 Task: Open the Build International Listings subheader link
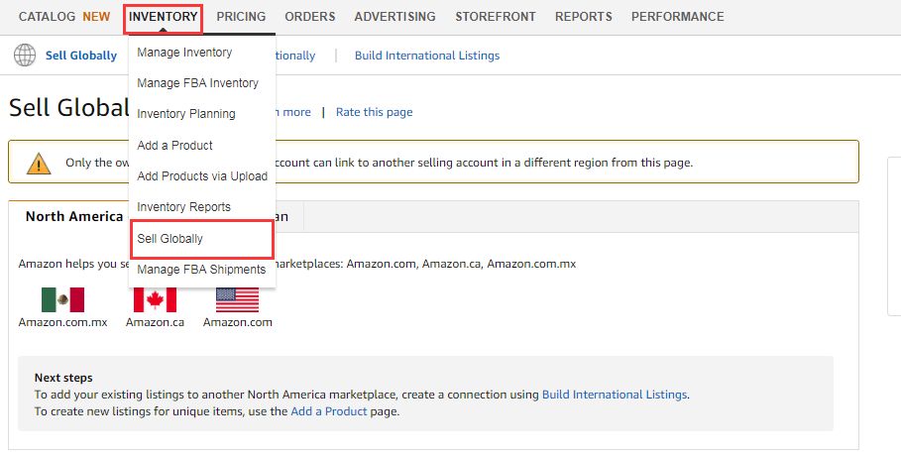pyautogui.click(x=427, y=56)
